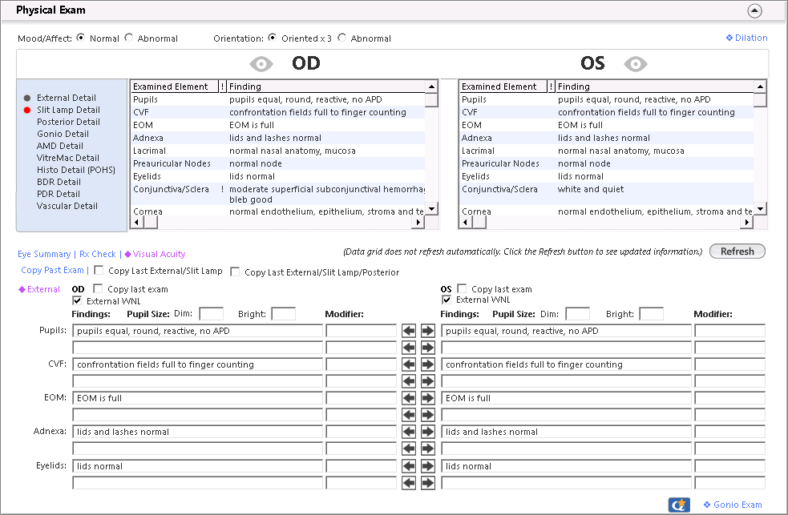Image resolution: width=788 pixels, height=515 pixels.
Task: Click right arrow on Adnexa row
Action: coord(428,431)
